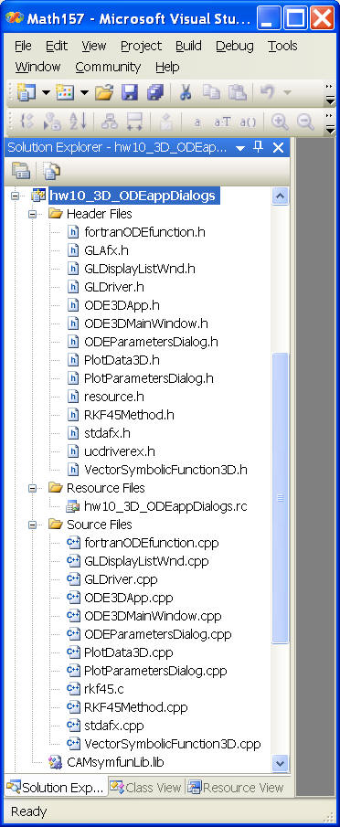Open the Solution Explorer window position dropdown
340x827 pixels.
[x=239, y=148]
